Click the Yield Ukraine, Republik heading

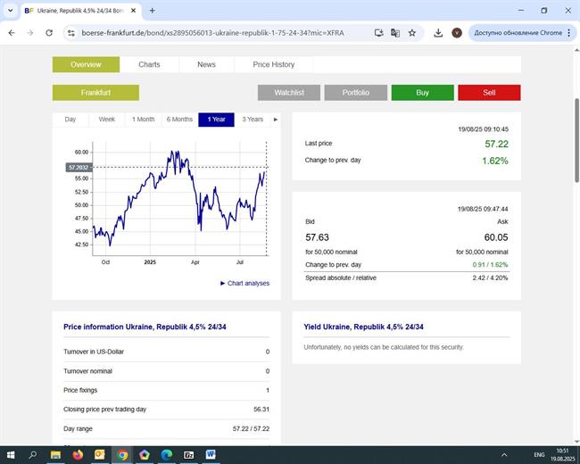[363, 327]
